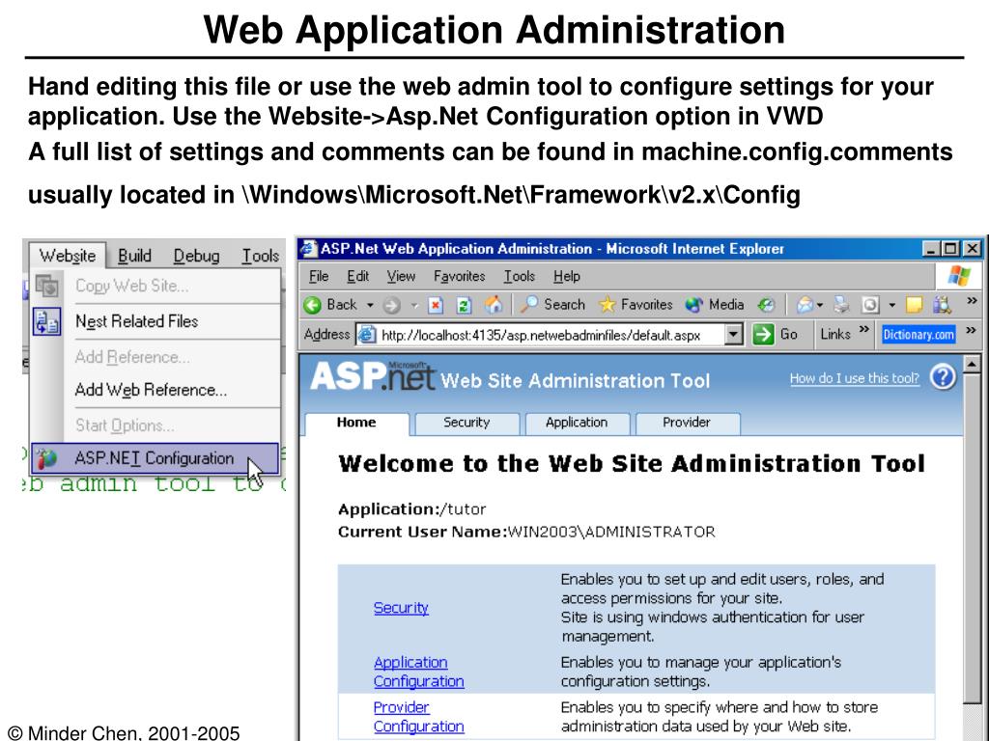Click the Copy Web Site icon
Viewport: 989px width, 741px height.
click(47, 286)
